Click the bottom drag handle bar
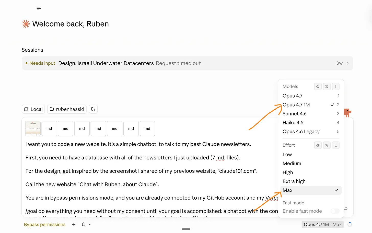 coord(186,229)
